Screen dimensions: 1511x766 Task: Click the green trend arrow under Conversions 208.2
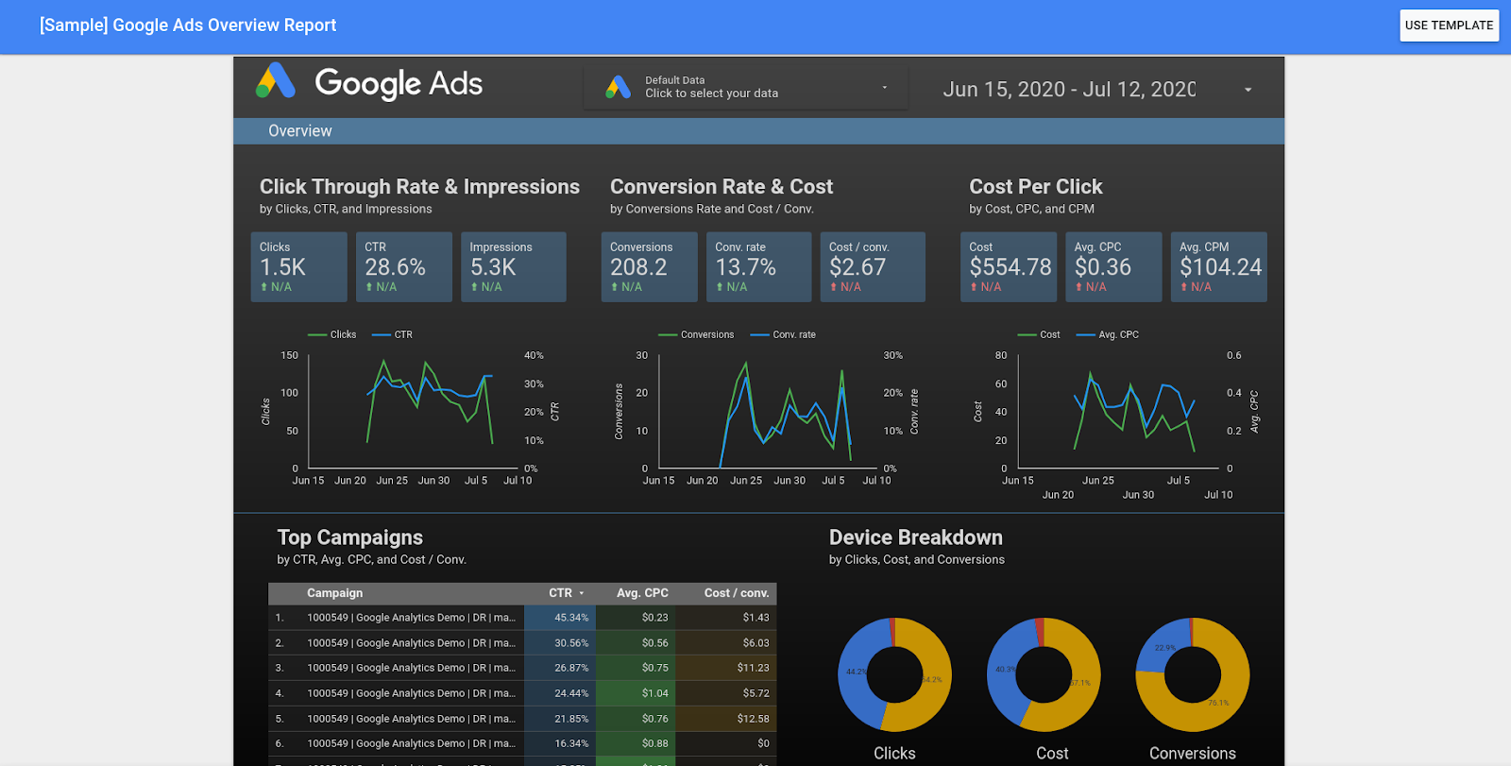615,287
